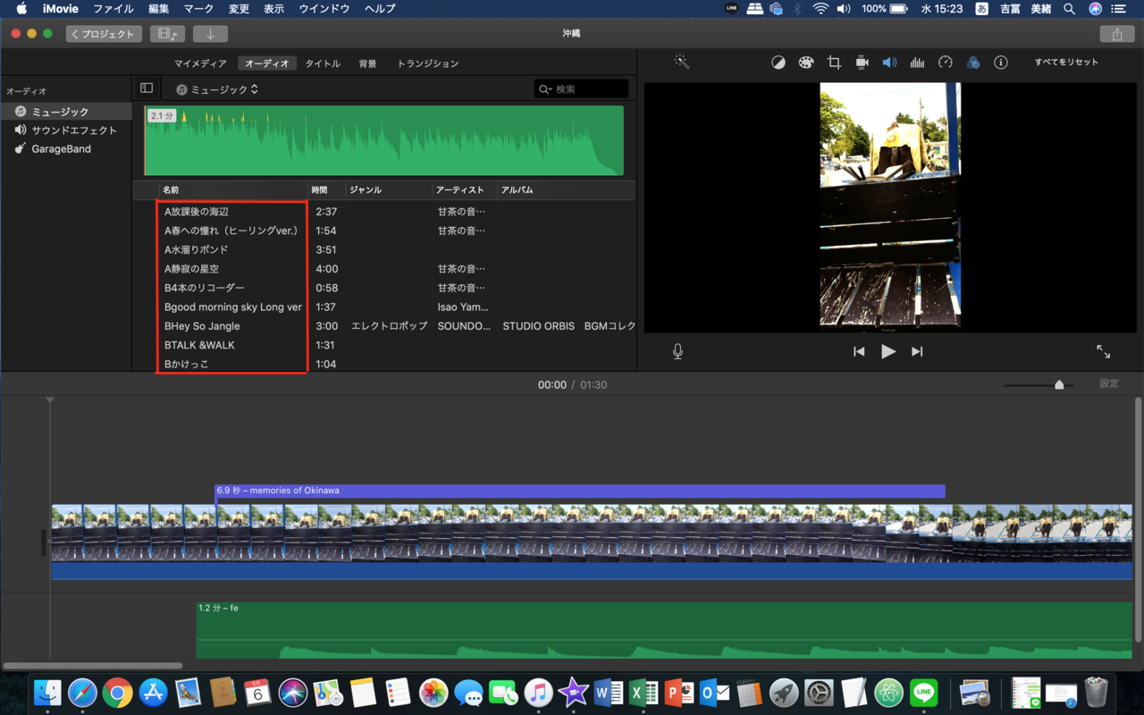1144x715 pixels.
Task: Select ミュージック in the audio sidebar
Action: [66, 112]
